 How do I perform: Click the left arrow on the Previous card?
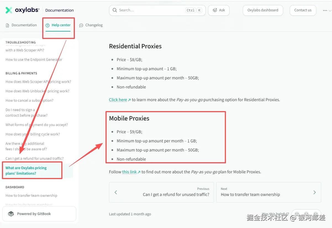click(x=116, y=192)
